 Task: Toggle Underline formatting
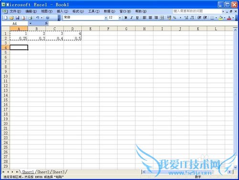click(x=137, y=18)
